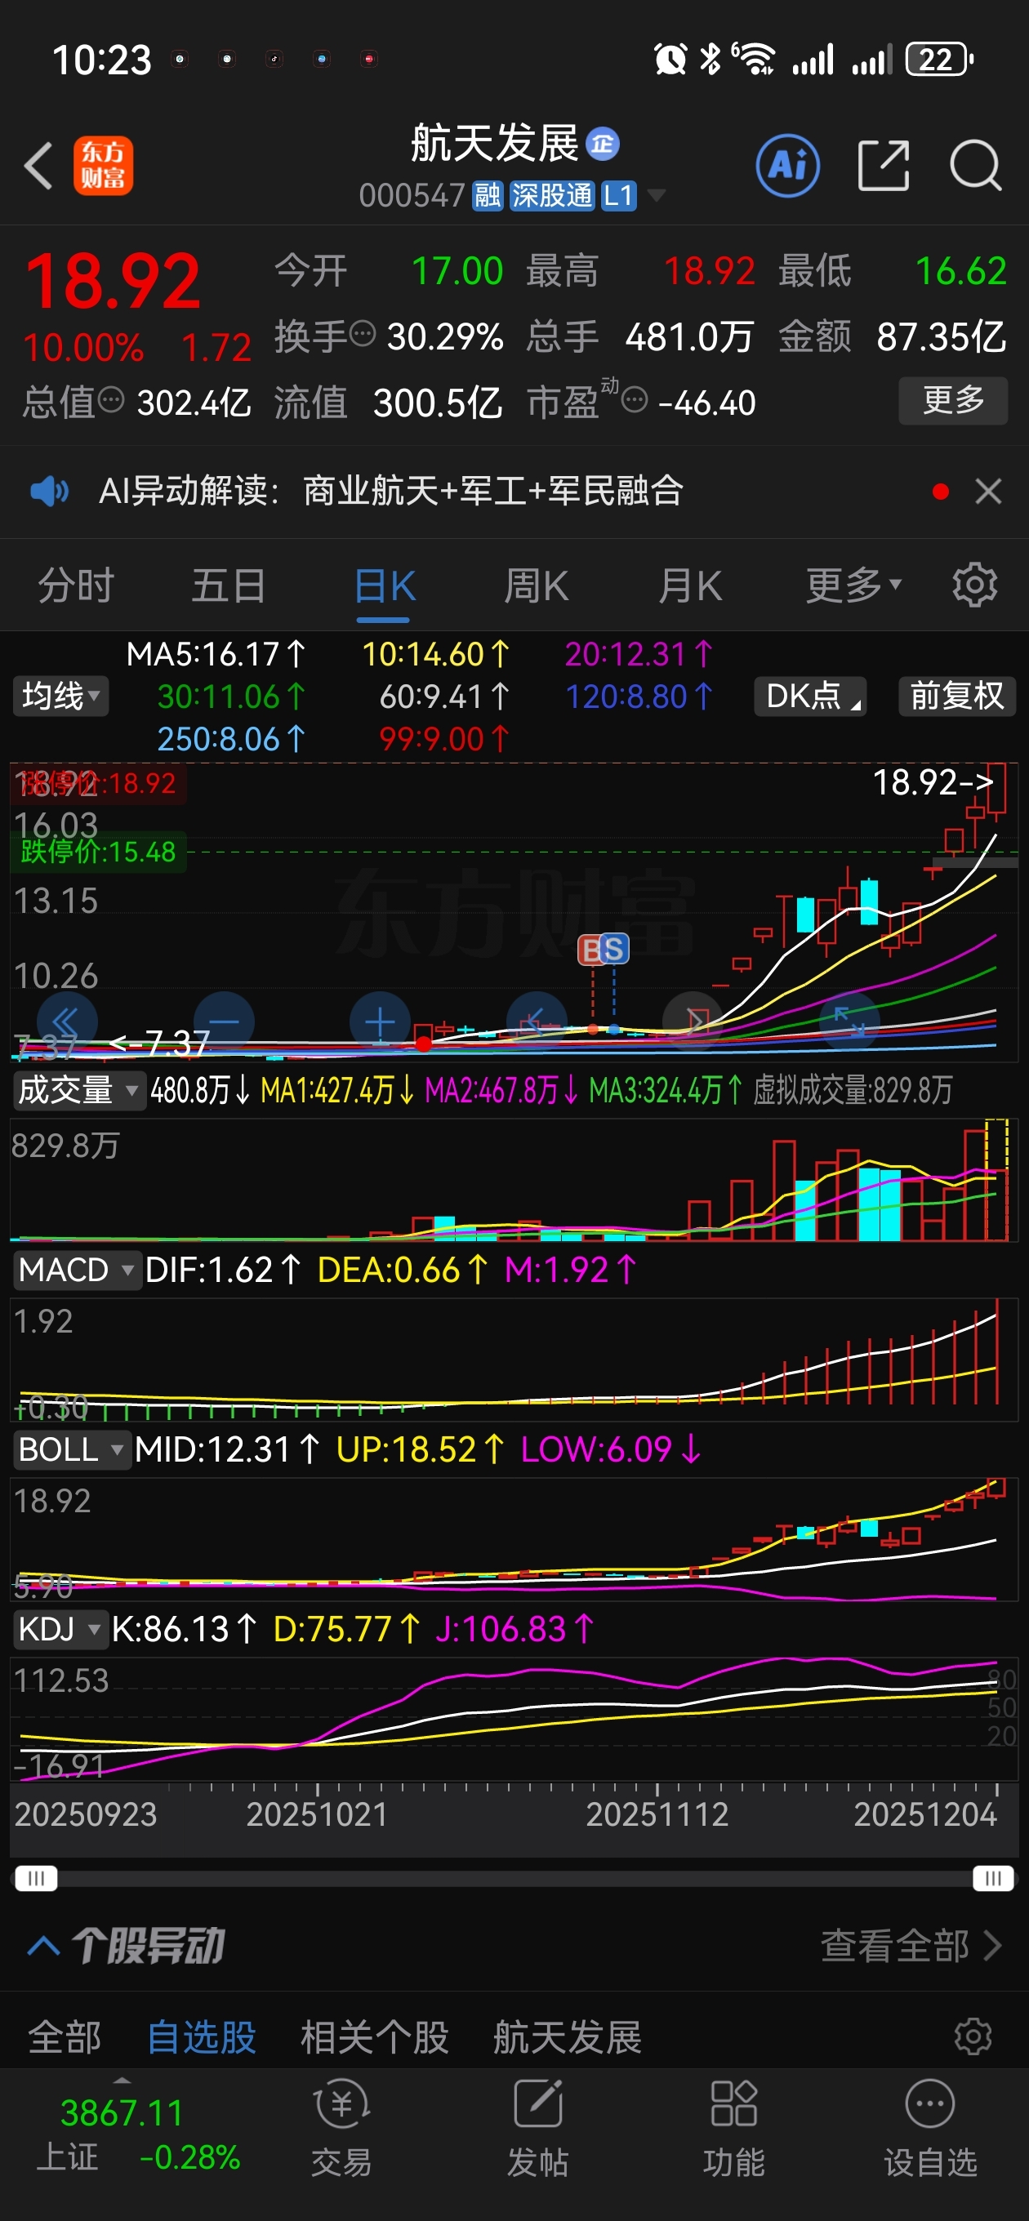This screenshot has height=2221, width=1029.
Task: Collapse the 个股异动 section
Action: (x=44, y=1945)
